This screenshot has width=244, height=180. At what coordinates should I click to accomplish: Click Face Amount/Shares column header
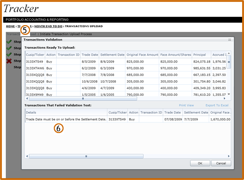point(176,55)
